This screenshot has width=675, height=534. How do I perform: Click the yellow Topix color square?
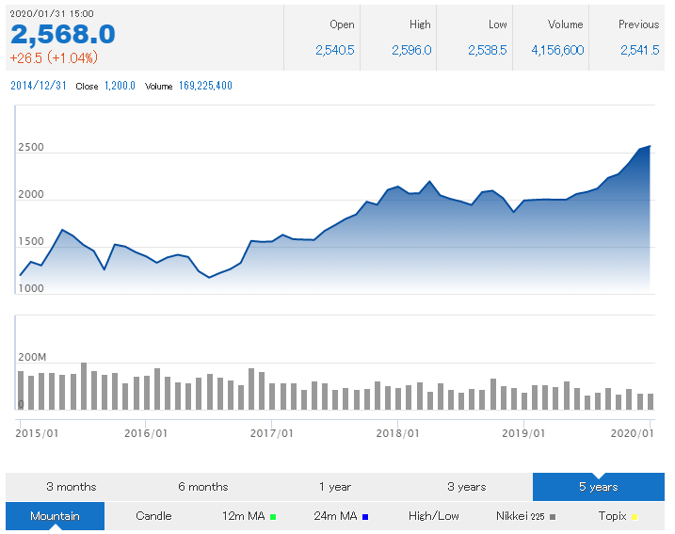[635, 517]
